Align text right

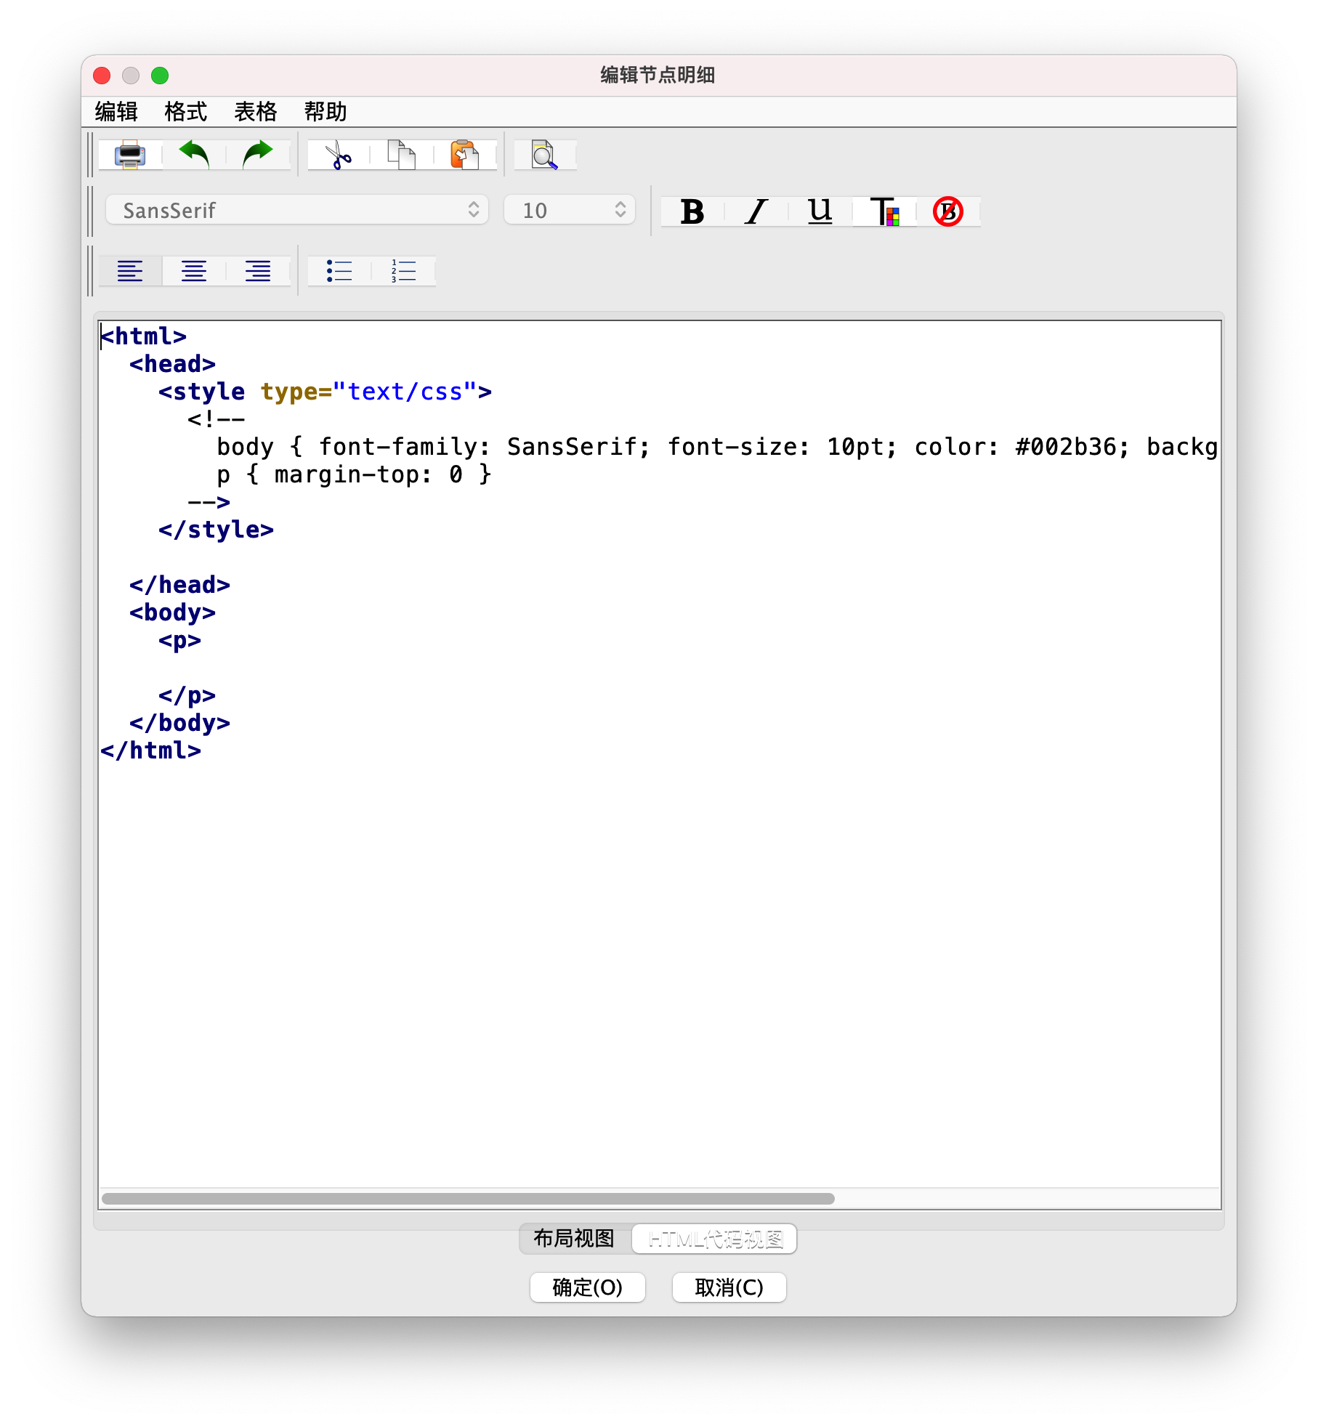[x=258, y=271]
